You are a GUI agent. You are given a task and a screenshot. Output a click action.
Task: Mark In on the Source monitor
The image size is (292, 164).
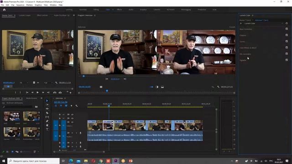tap(16, 92)
